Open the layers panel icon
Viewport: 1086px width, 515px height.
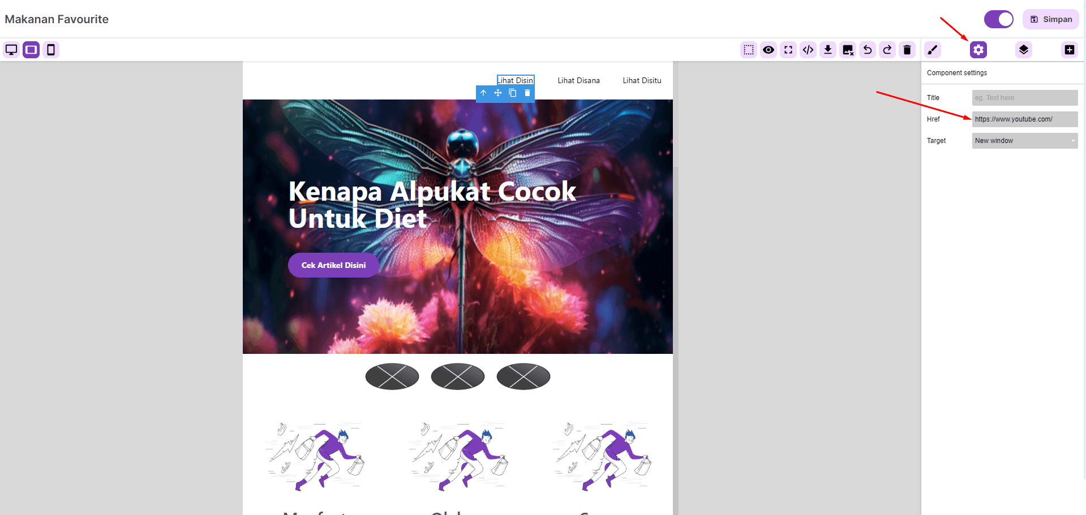(x=1024, y=50)
